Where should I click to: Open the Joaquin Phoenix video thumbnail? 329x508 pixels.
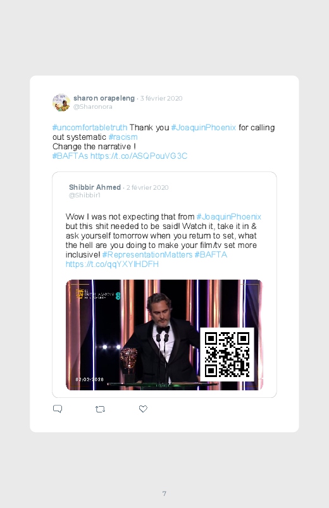point(164,335)
